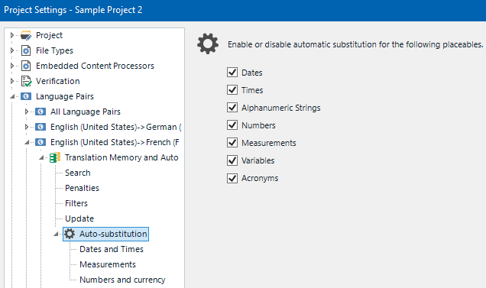
Task: Uncheck the Dates checkbox
Action: 232,73
